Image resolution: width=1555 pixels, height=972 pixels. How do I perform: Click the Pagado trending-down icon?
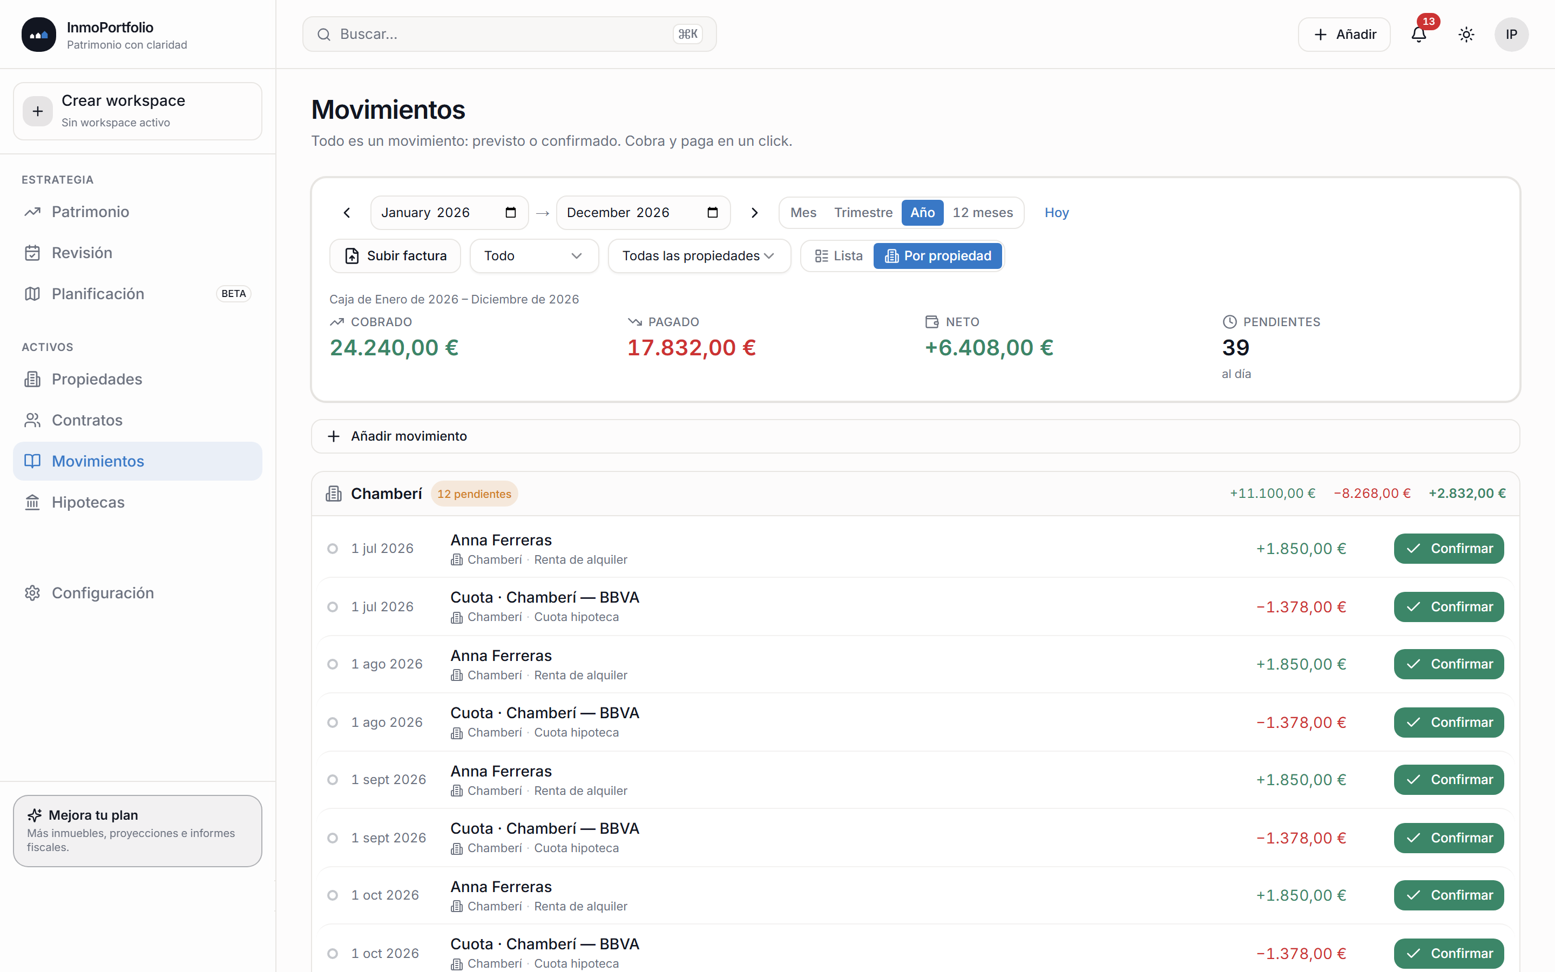[x=635, y=321]
